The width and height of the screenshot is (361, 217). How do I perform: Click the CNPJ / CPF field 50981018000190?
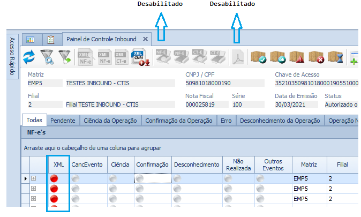[x=225, y=83]
